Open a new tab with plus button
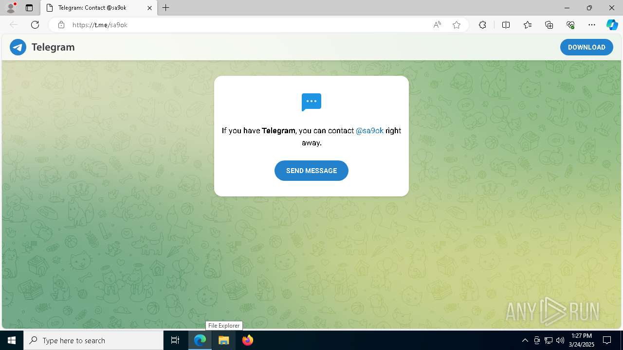 (x=166, y=8)
